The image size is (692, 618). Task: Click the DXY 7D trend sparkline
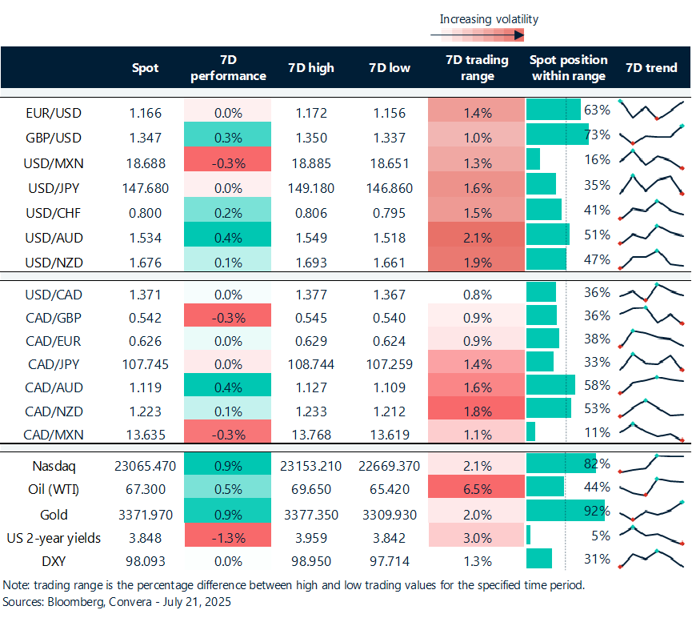pyautogui.click(x=652, y=559)
